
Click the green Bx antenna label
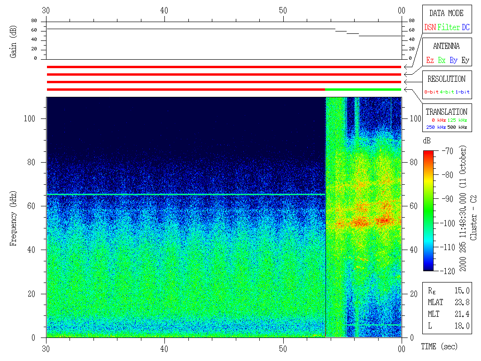[x=442, y=60]
